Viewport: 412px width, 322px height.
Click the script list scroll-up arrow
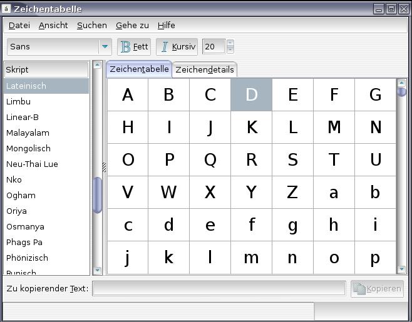coord(98,64)
